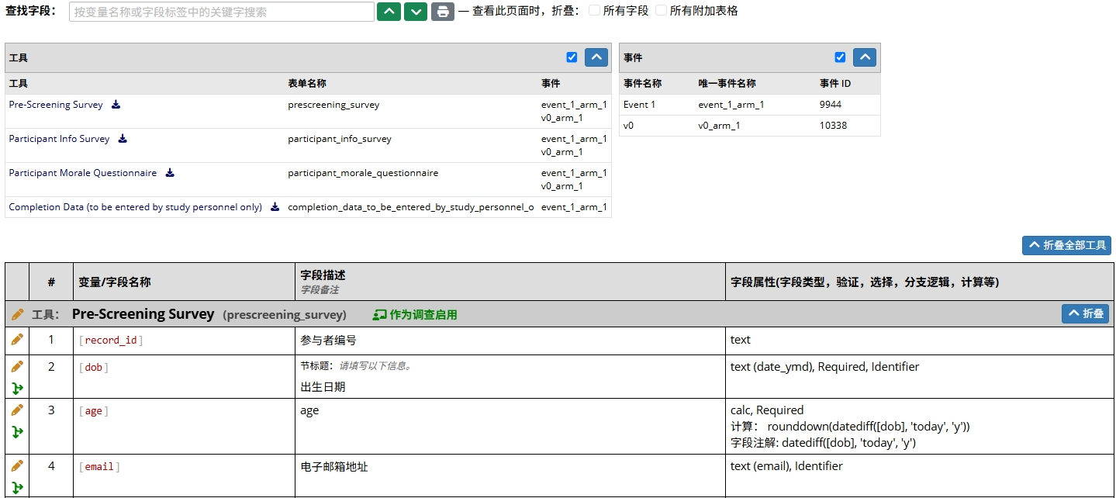
Task: Select the [dob] variable name
Action: point(94,368)
